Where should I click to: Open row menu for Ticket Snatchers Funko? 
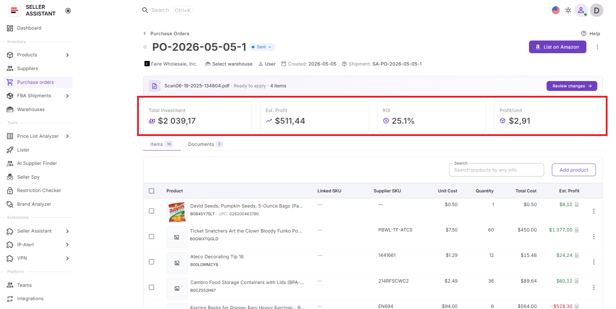(x=594, y=237)
